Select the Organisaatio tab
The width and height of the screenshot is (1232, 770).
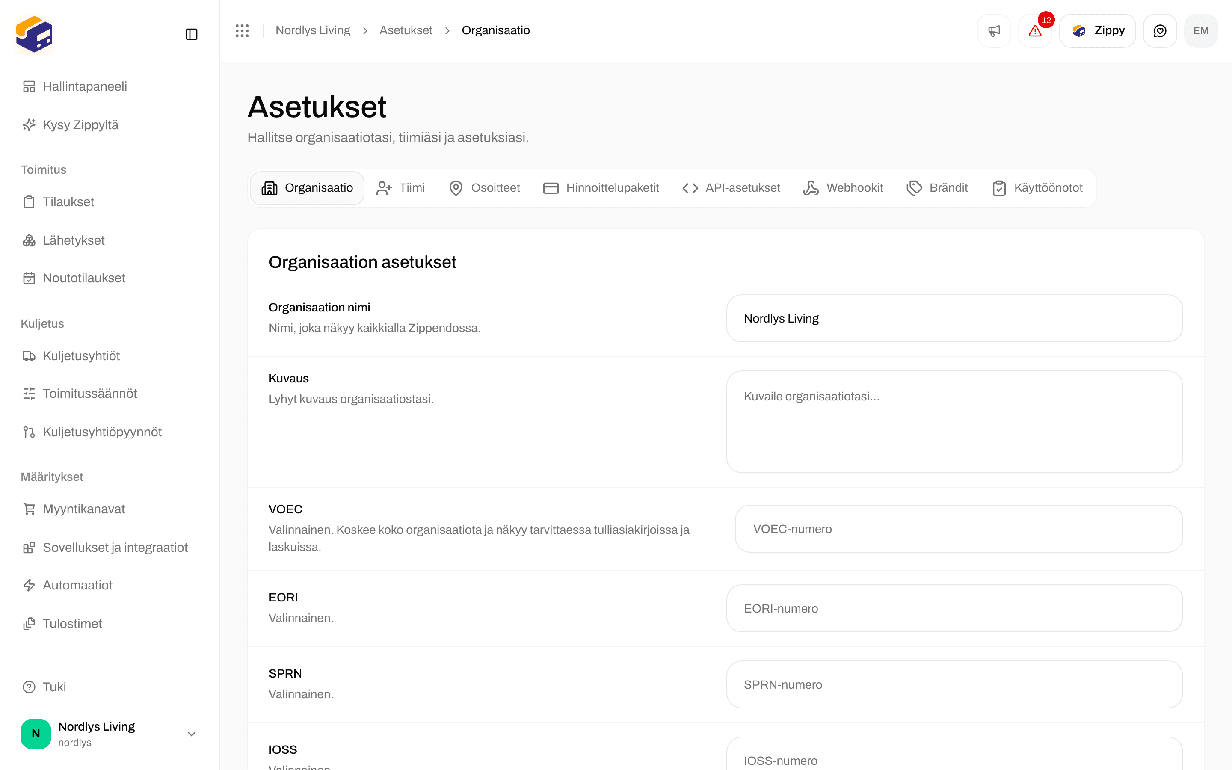[x=307, y=188]
